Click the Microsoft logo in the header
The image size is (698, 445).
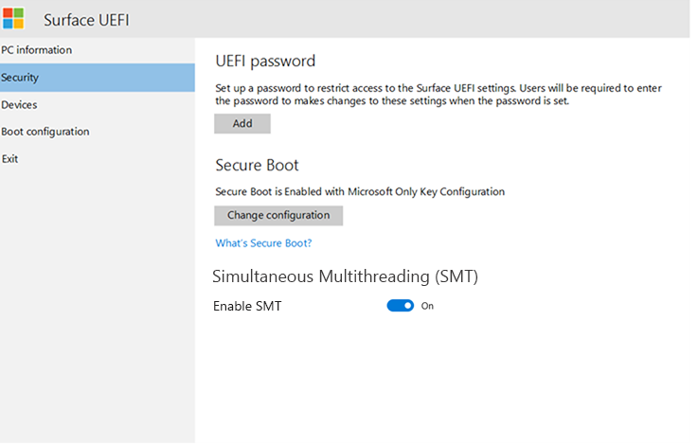[13, 18]
